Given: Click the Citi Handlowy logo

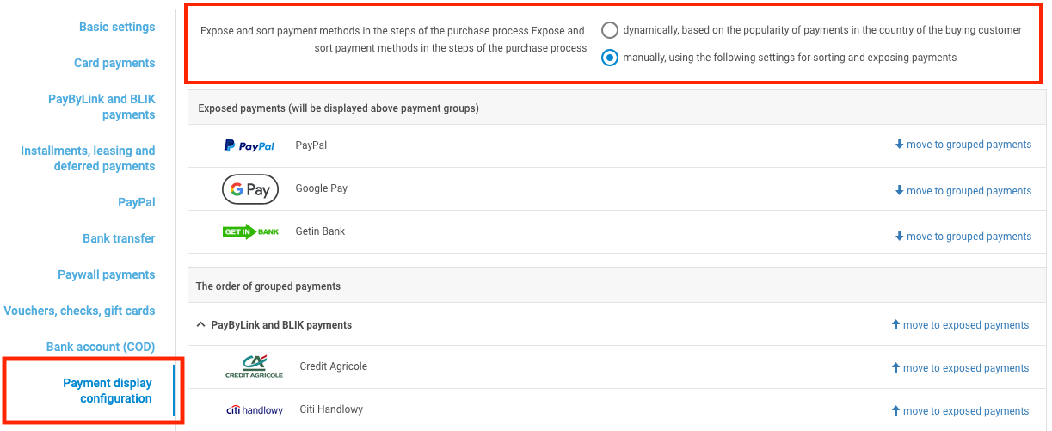Looking at the screenshot, I should [255, 410].
